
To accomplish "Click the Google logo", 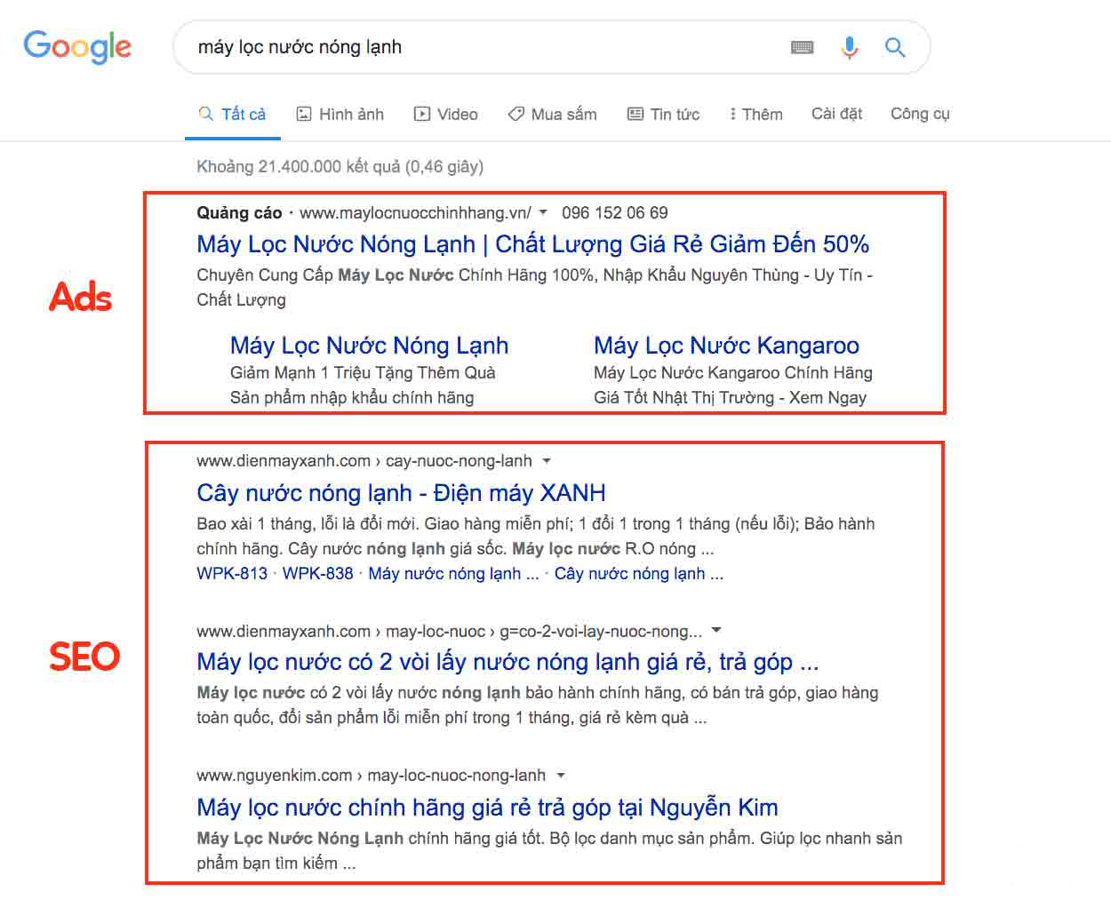I will pos(77,46).
